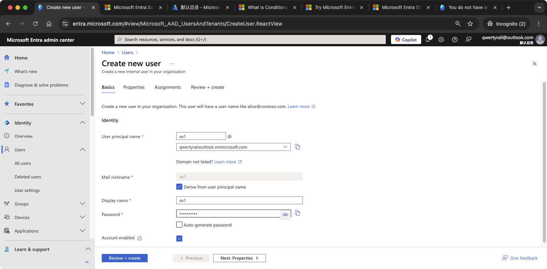Open All users in sidebar
The height and width of the screenshot is (269, 547).
pos(23,163)
